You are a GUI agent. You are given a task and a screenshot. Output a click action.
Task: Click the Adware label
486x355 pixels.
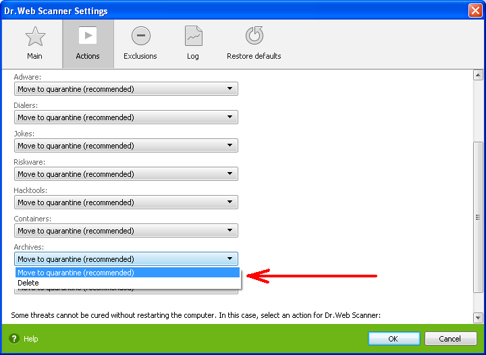[x=27, y=77]
